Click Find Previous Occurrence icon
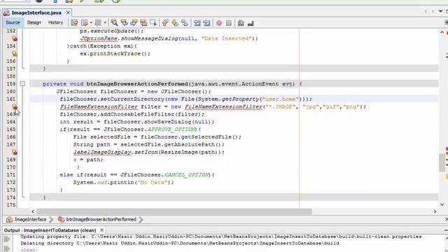This screenshot has height=252, width=448. click(x=124, y=22)
